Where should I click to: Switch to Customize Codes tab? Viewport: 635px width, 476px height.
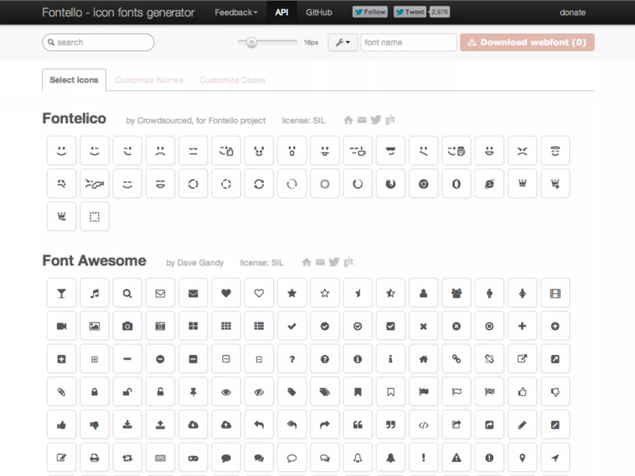click(232, 80)
